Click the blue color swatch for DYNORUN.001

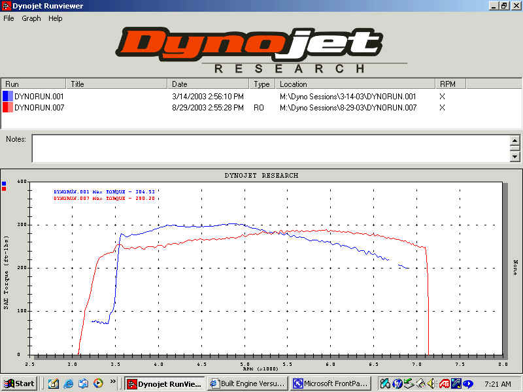click(x=8, y=96)
